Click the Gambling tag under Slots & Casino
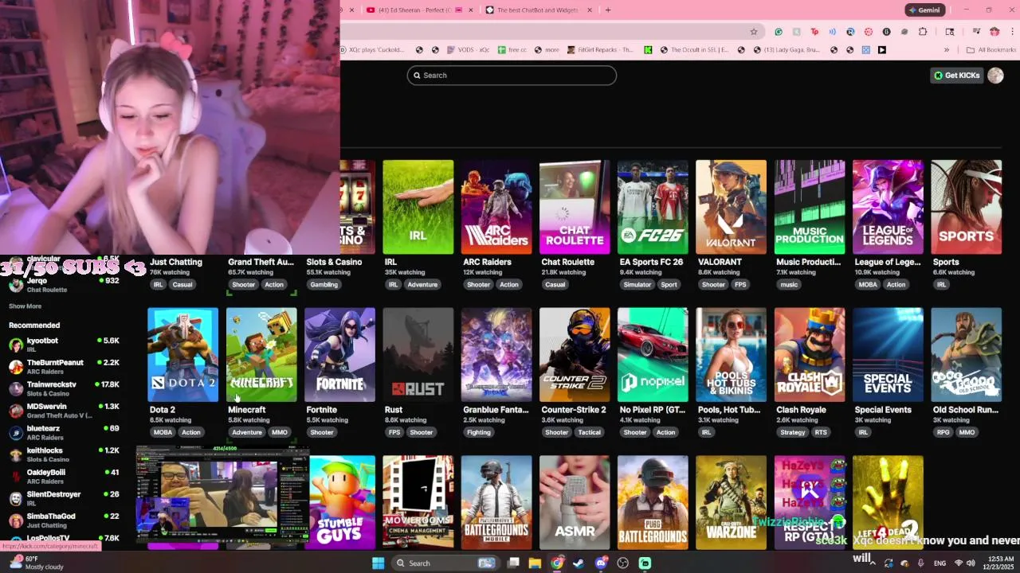The width and height of the screenshot is (1020, 573). coord(324,284)
